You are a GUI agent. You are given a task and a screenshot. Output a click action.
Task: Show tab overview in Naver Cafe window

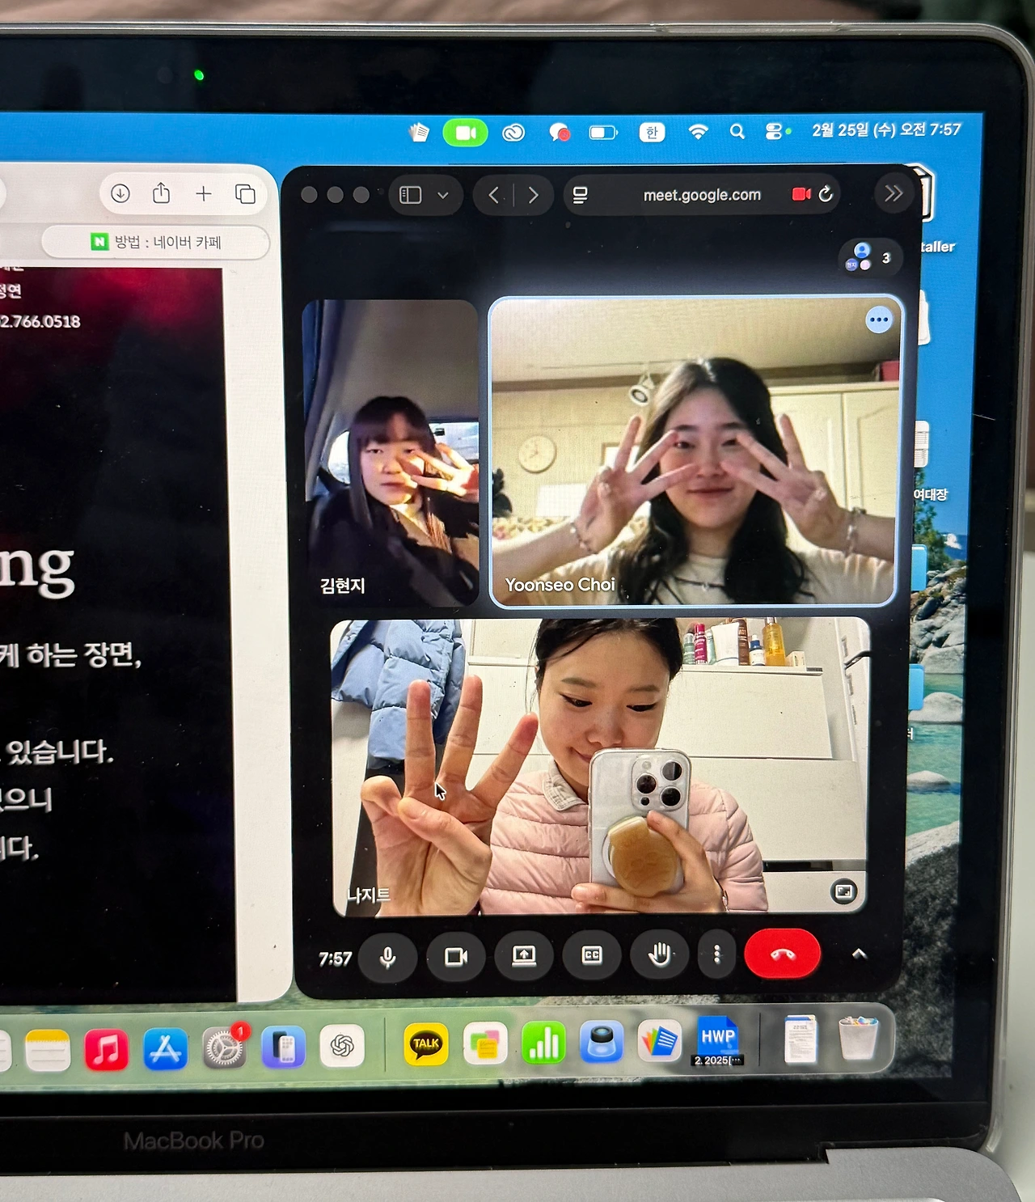(x=245, y=194)
